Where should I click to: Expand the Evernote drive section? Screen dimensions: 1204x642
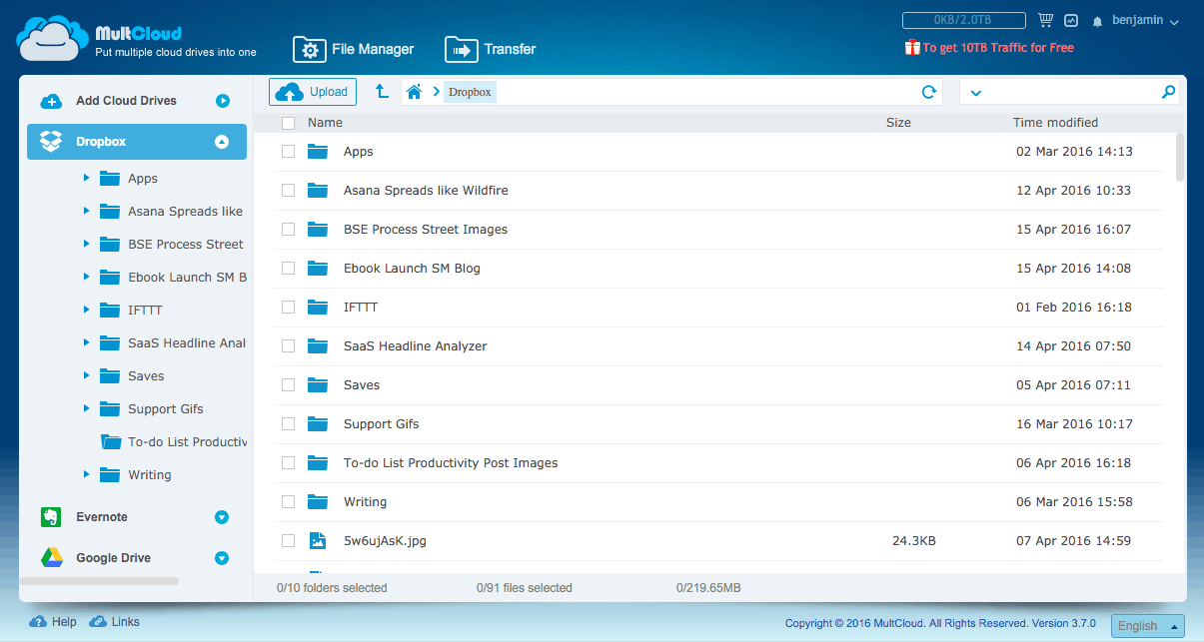[x=222, y=517]
